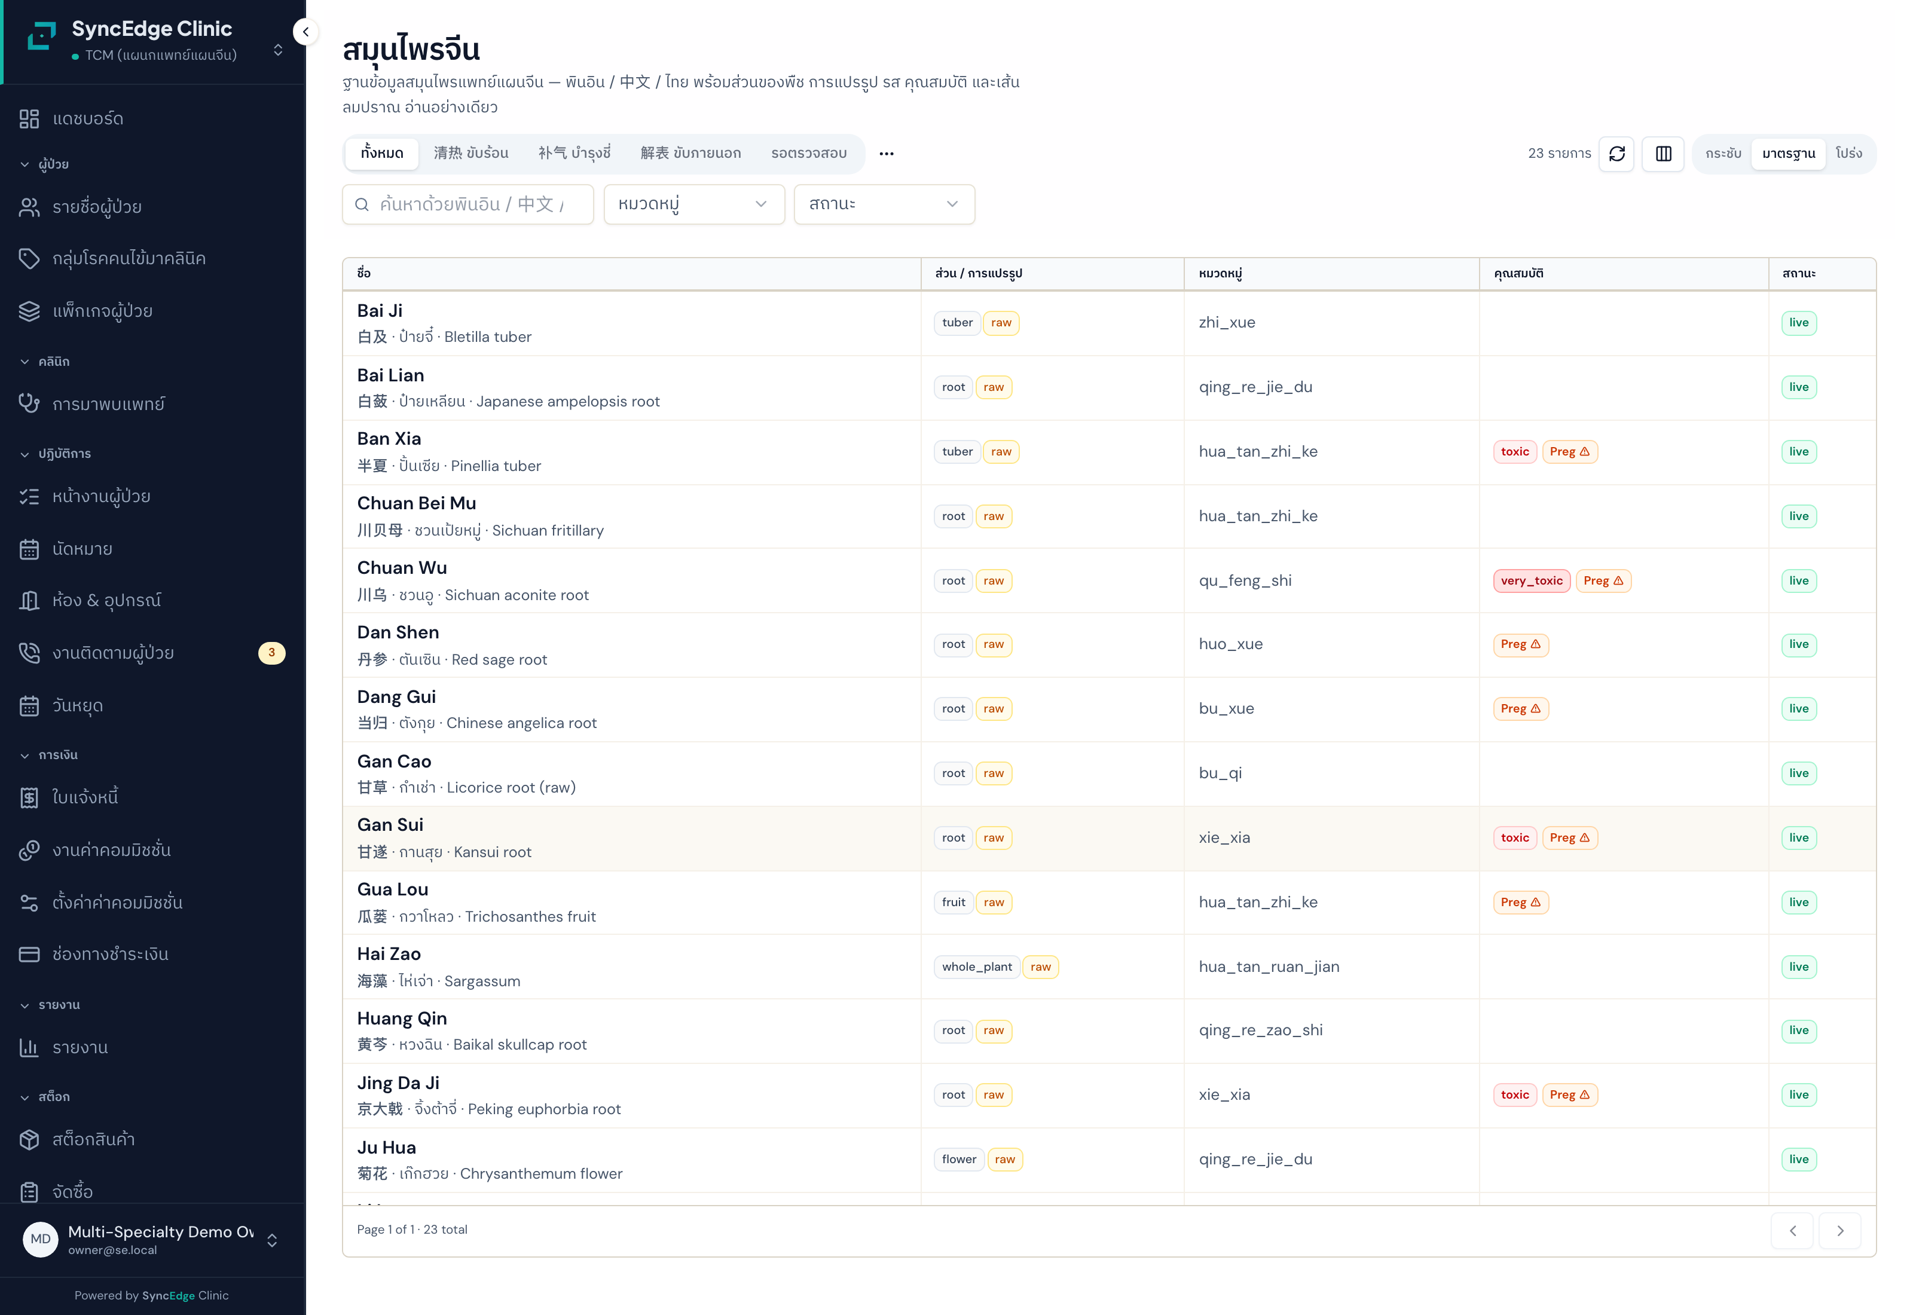Open the กลุ่มโรคคนไข้มาคลินิค tag icon
The width and height of the screenshot is (1913, 1315).
click(x=30, y=259)
